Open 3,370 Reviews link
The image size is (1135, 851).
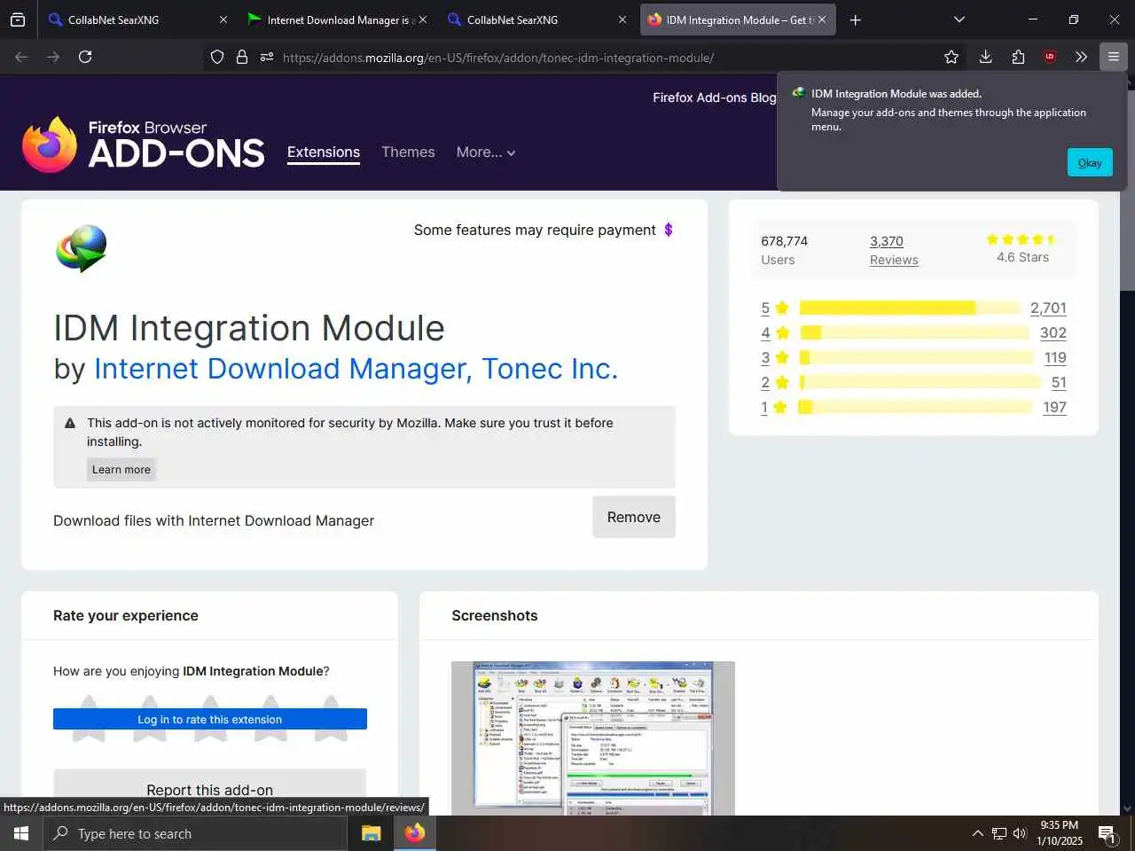[894, 250]
